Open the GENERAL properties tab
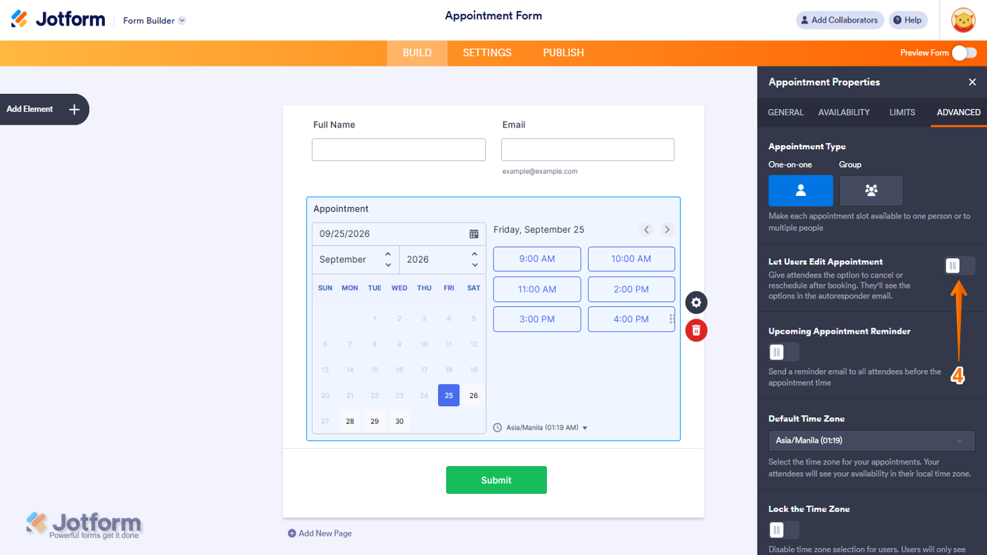987x555 pixels. click(x=785, y=112)
